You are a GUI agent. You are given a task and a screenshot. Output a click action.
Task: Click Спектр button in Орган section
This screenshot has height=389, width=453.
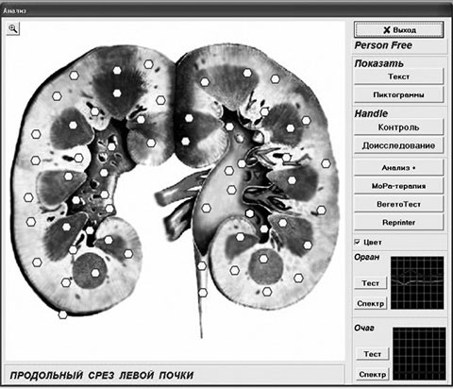[370, 304]
